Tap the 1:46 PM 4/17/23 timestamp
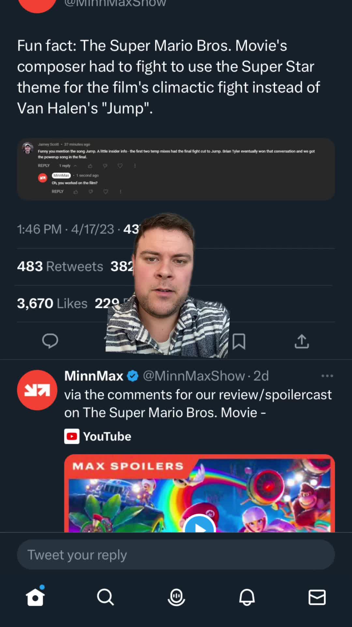Screen dimensions: 352x627 click(66, 229)
